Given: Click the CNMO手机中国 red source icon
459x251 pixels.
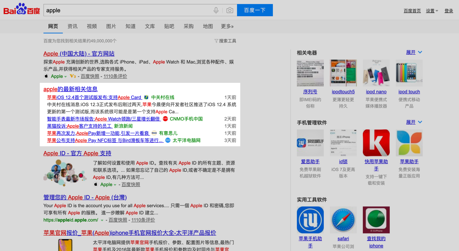Looking at the screenshot, I should point(165,119).
